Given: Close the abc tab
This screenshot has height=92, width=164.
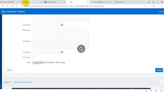Looking at the screenshot, I should pyautogui.click(x=88, y=2).
